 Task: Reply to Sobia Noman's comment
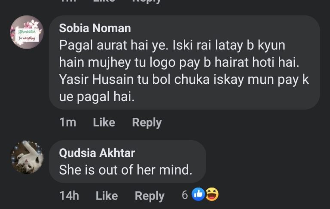pyautogui.click(x=147, y=123)
